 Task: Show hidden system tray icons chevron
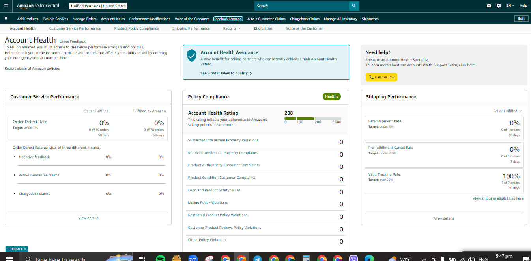click(424, 259)
